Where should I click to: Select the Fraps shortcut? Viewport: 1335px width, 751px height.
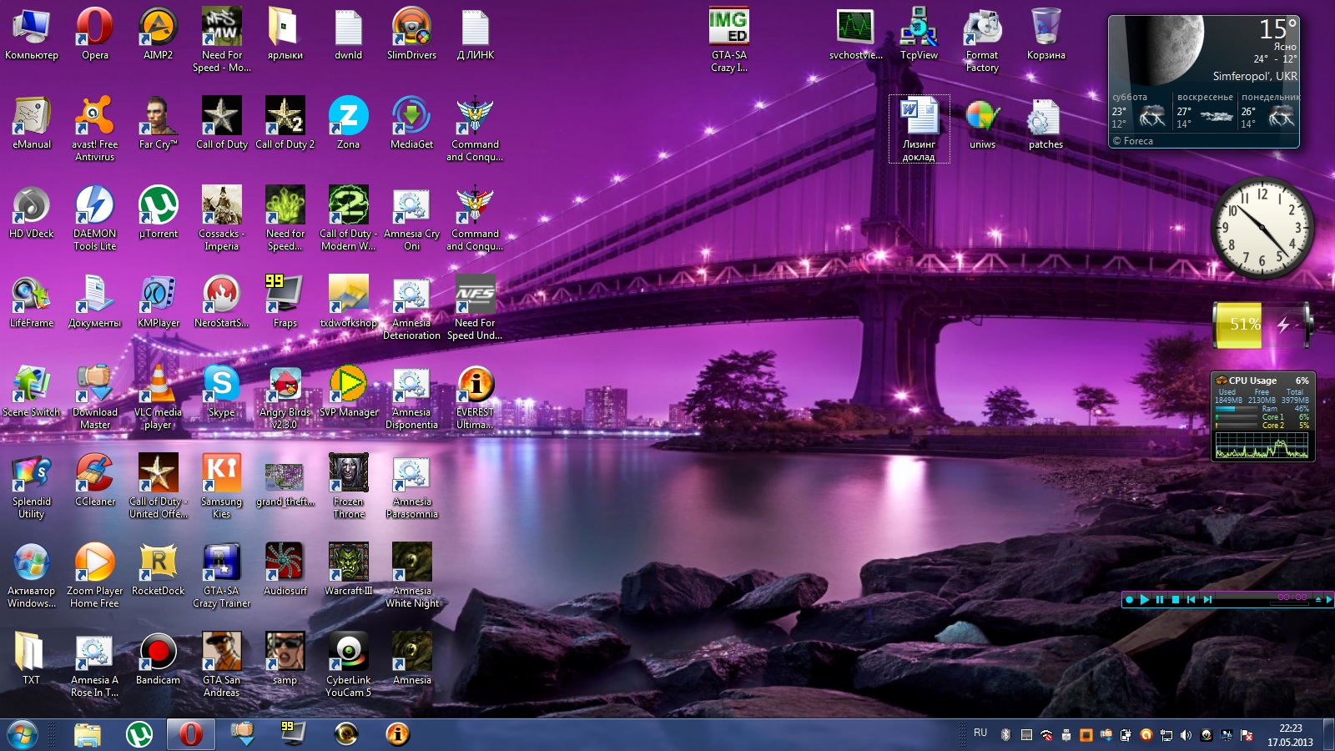285,302
